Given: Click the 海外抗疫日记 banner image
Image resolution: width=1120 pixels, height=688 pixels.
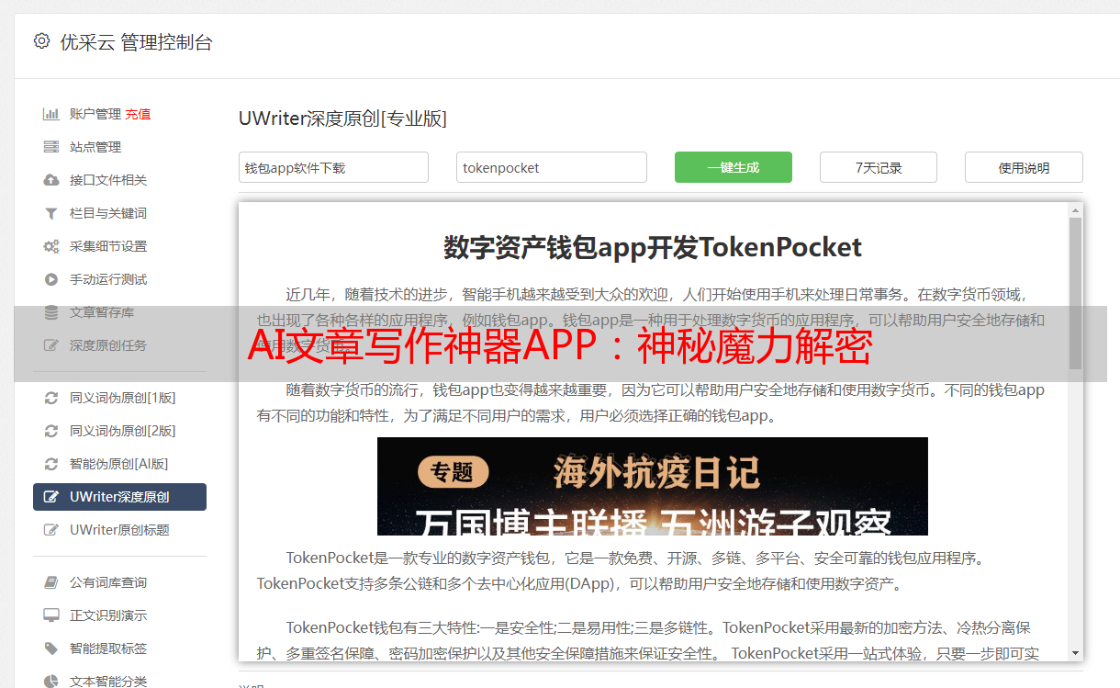Looking at the screenshot, I should pyautogui.click(x=653, y=486).
